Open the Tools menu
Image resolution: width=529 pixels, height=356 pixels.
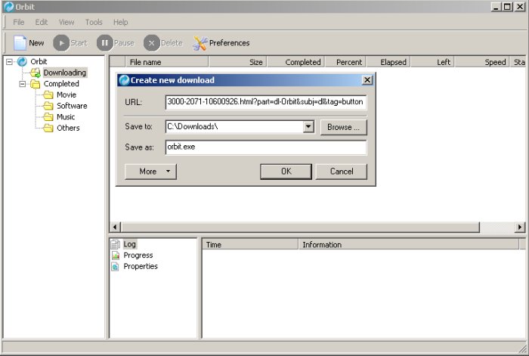[94, 22]
